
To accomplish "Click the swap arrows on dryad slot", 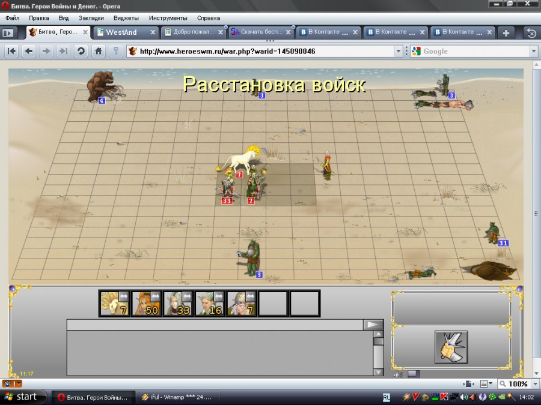I will coord(155,296).
